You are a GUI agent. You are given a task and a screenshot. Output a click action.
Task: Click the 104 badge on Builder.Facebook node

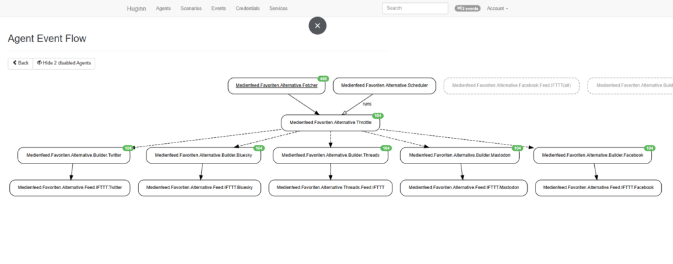tap(649, 148)
